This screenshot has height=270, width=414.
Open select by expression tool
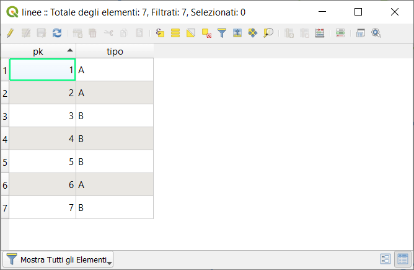click(160, 33)
